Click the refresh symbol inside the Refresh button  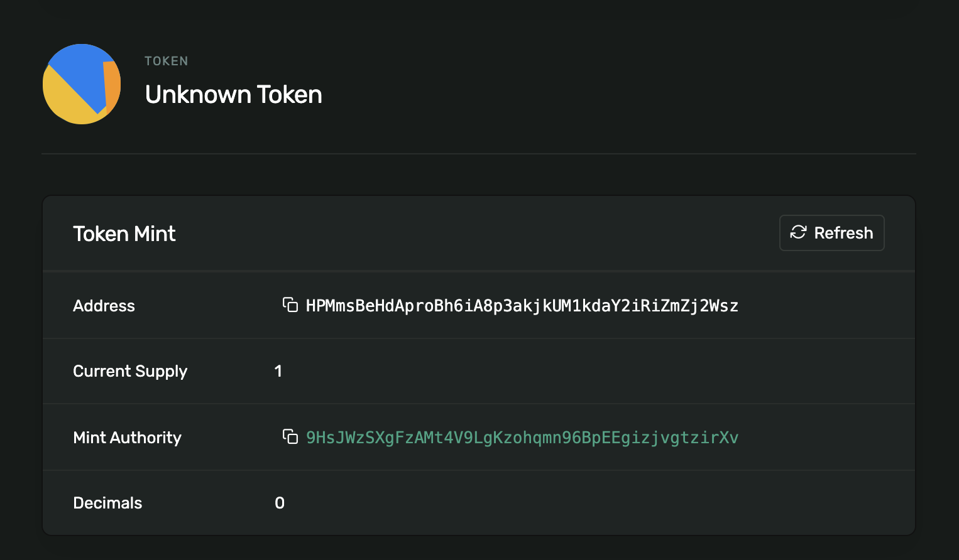tap(798, 232)
